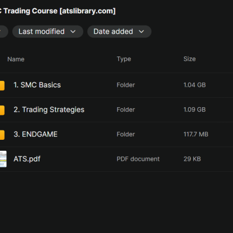
Task: Open the 2. Trading Strategies folder
Action: (49, 110)
